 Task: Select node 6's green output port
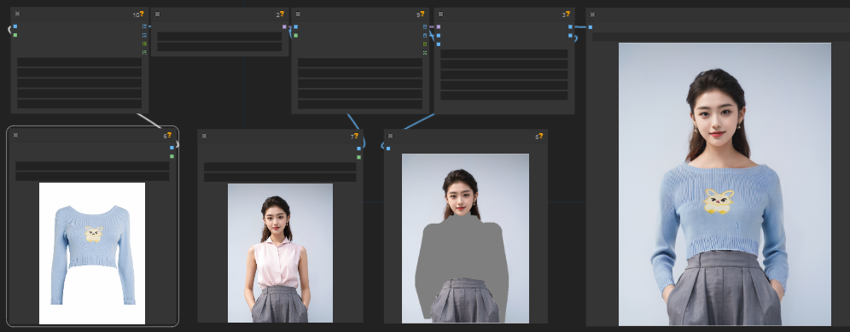click(x=172, y=156)
